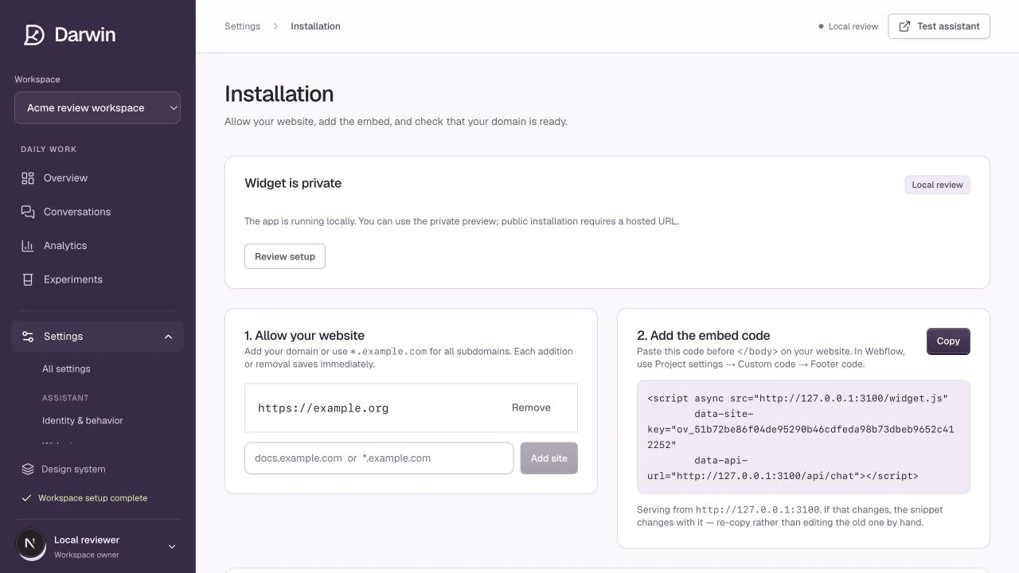
Task: Click the Workspace setup complete checkmark
Action: point(28,498)
